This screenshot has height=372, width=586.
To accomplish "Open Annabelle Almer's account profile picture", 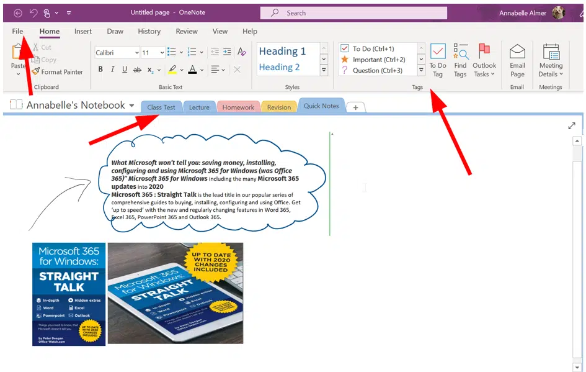I will [x=559, y=12].
